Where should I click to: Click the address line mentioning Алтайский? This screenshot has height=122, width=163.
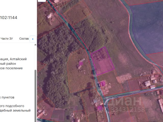[x=13, y=59]
